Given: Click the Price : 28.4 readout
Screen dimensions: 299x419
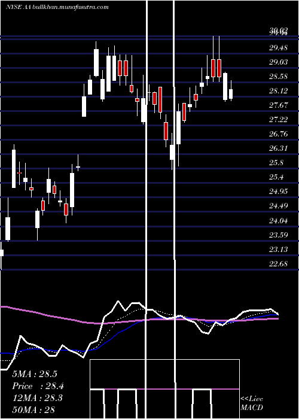Looking at the screenshot, I should pos(38,386).
